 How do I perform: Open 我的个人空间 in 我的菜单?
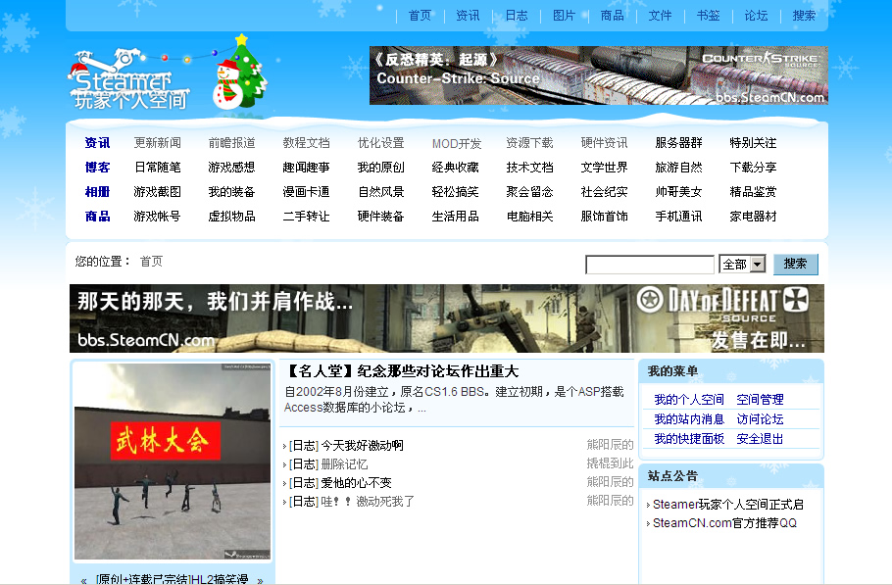689,400
